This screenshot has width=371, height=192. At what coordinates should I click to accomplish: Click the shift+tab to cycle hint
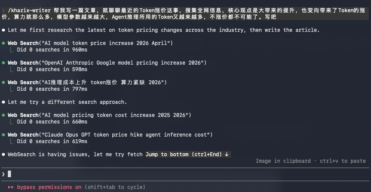(x=115, y=187)
